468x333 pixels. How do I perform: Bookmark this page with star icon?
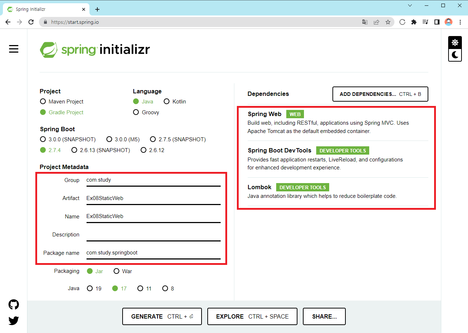[388, 22]
